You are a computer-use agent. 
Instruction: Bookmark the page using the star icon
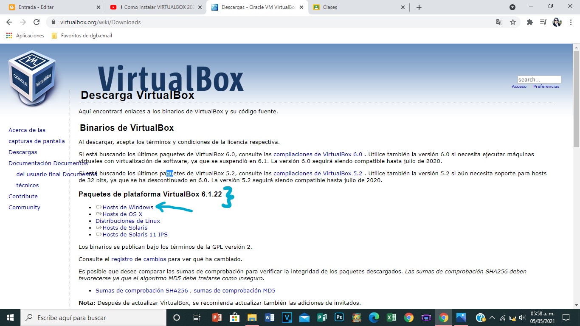pyautogui.click(x=512, y=22)
